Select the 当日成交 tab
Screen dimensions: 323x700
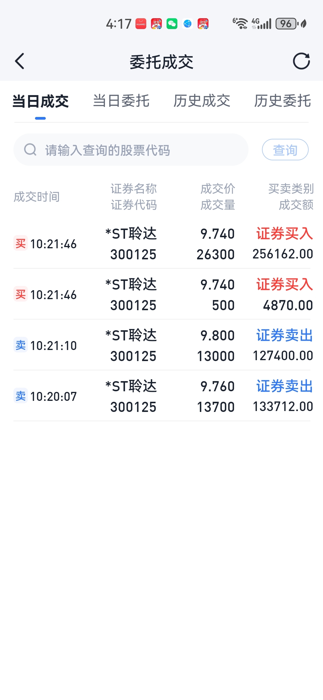point(41,101)
